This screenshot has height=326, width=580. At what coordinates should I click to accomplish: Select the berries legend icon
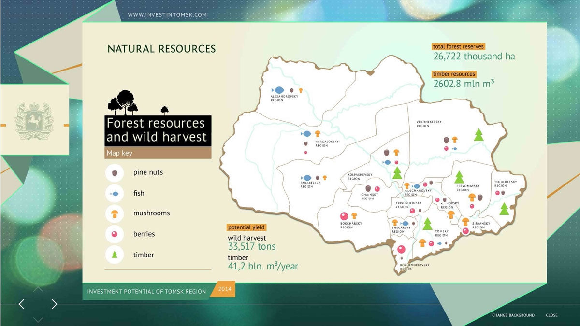[x=115, y=234]
